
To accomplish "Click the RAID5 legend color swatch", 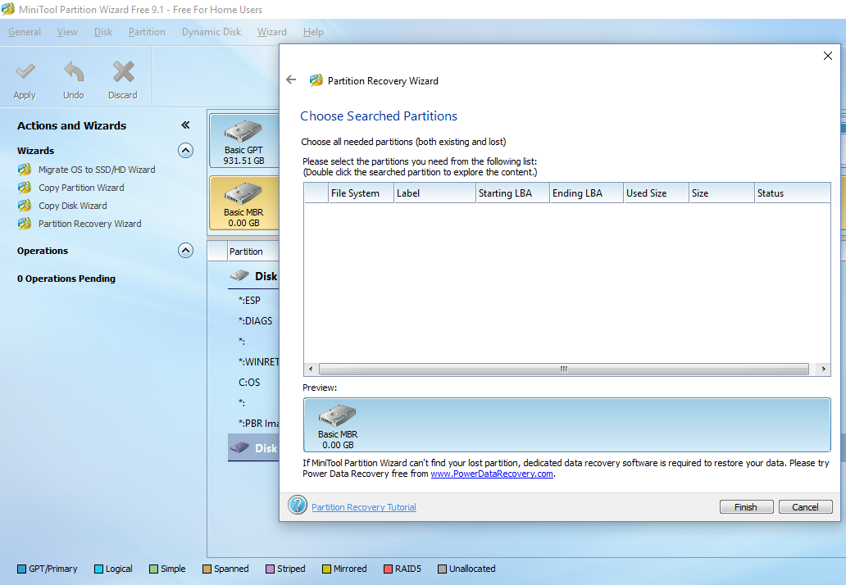I will point(388,569).
